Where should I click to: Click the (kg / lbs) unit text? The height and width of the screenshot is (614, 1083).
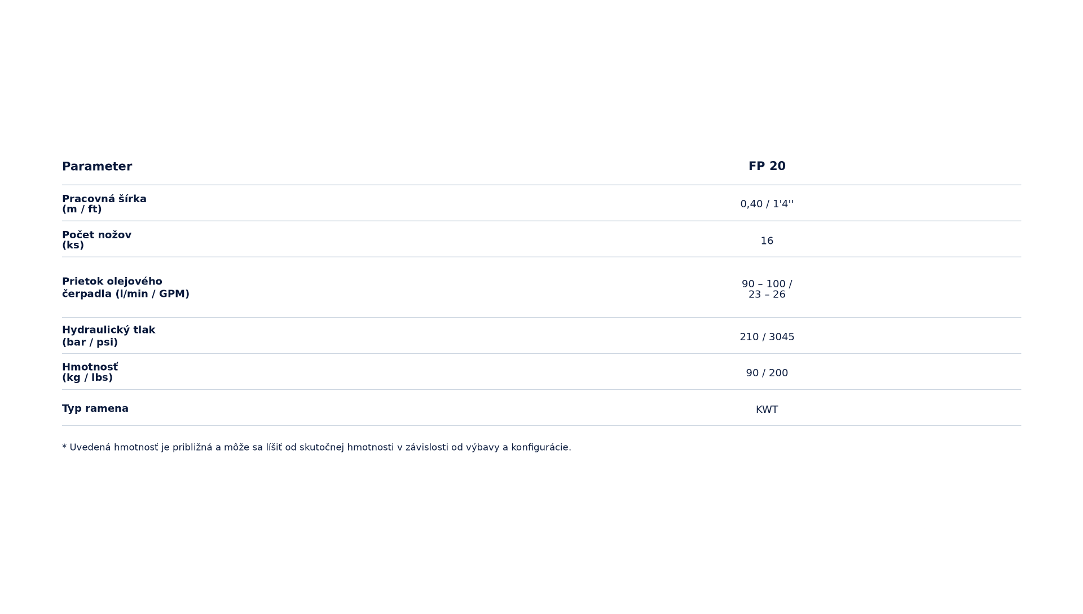pyautogui.click(x=87, y=377)
